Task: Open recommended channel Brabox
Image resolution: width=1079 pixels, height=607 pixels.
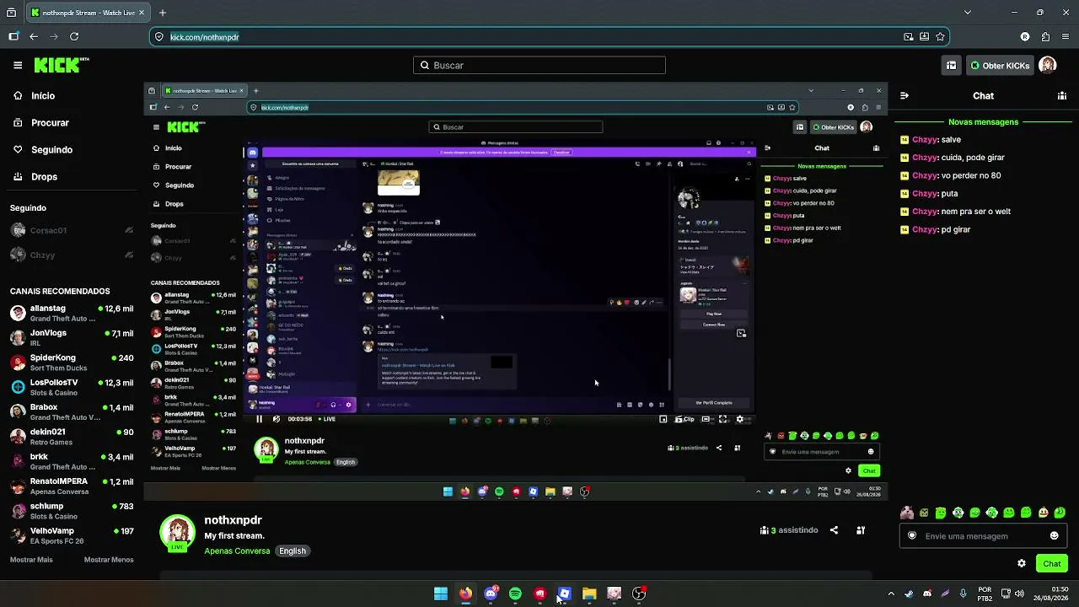Action: coord(72,412)
